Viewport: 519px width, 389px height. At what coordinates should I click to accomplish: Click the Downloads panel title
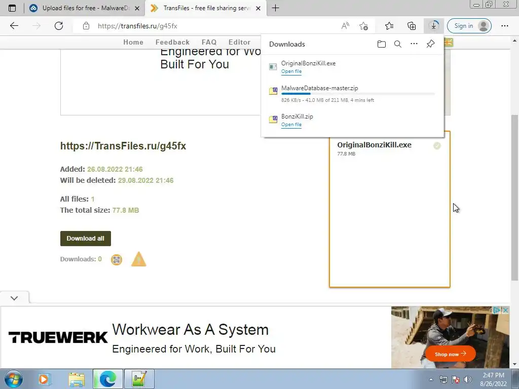pyautogui.click(x=287, y=45)
